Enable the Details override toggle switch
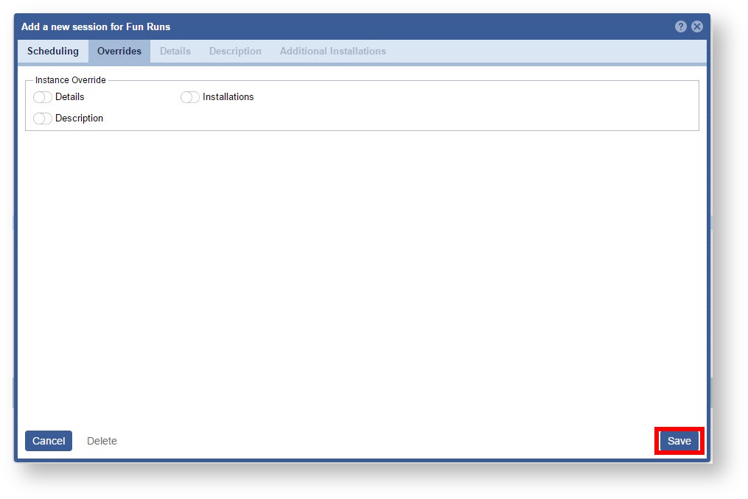The height and width of the screenshot is (499, 748). coord(43,97)
